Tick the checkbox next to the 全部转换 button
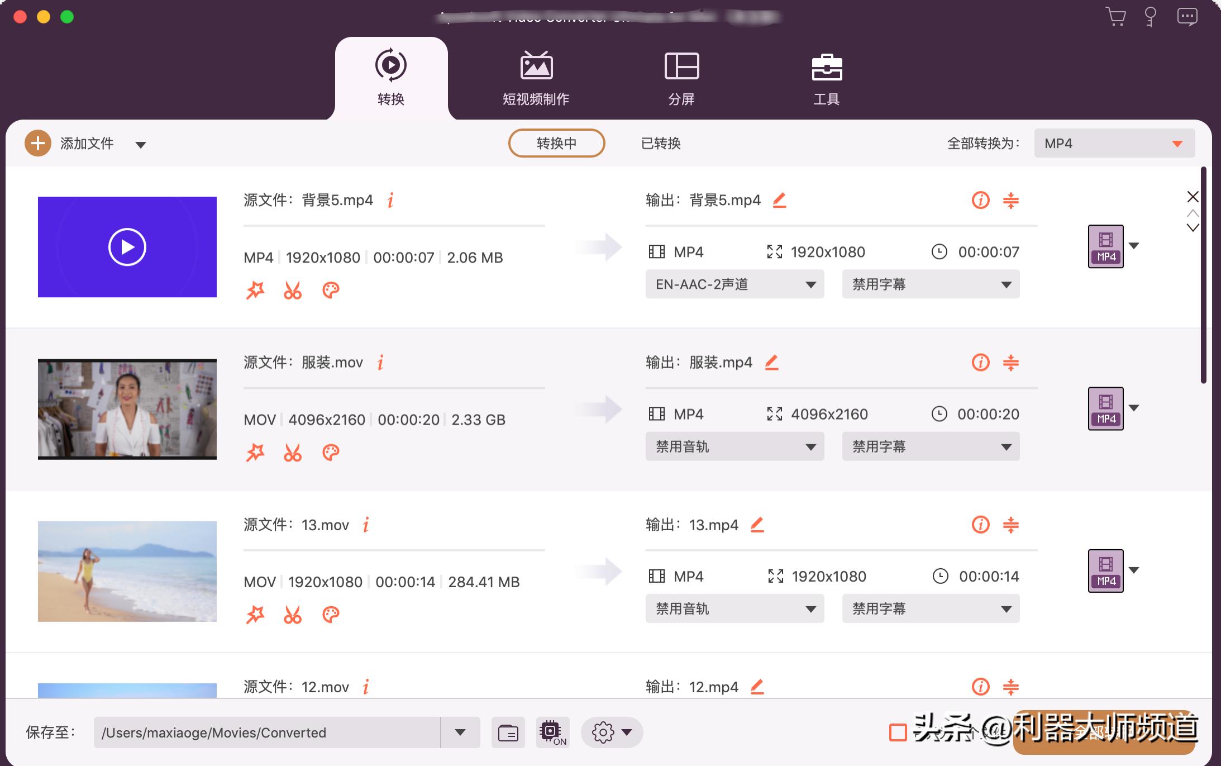This screenshot has width=1221, height=766. [899, 732]
